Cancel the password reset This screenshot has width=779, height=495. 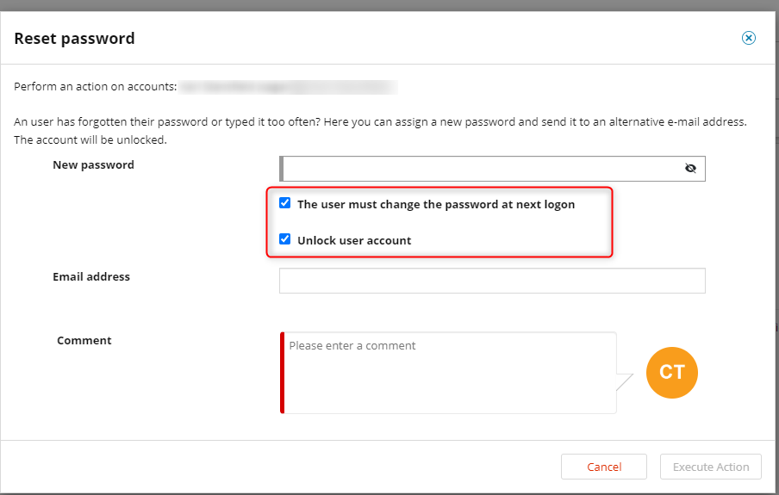603,467
